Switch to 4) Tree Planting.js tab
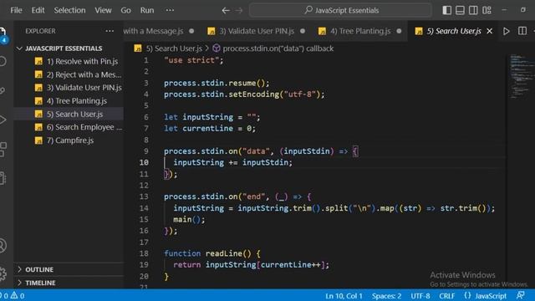This screenshot has width=535, height=301. click(359, 31)
